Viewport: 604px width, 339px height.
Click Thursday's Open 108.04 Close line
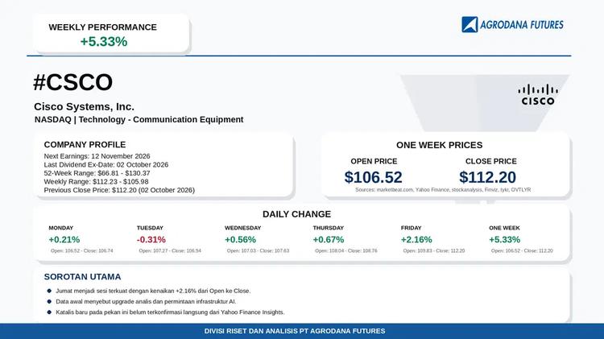pos(346,250)
